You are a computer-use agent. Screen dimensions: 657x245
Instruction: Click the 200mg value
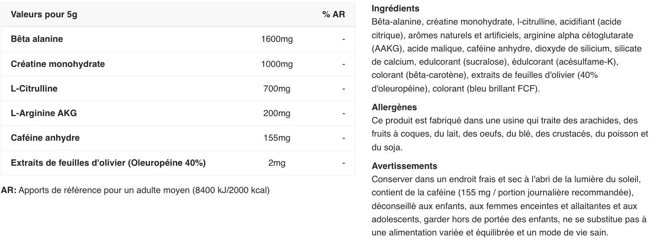(x=277, y=113)
